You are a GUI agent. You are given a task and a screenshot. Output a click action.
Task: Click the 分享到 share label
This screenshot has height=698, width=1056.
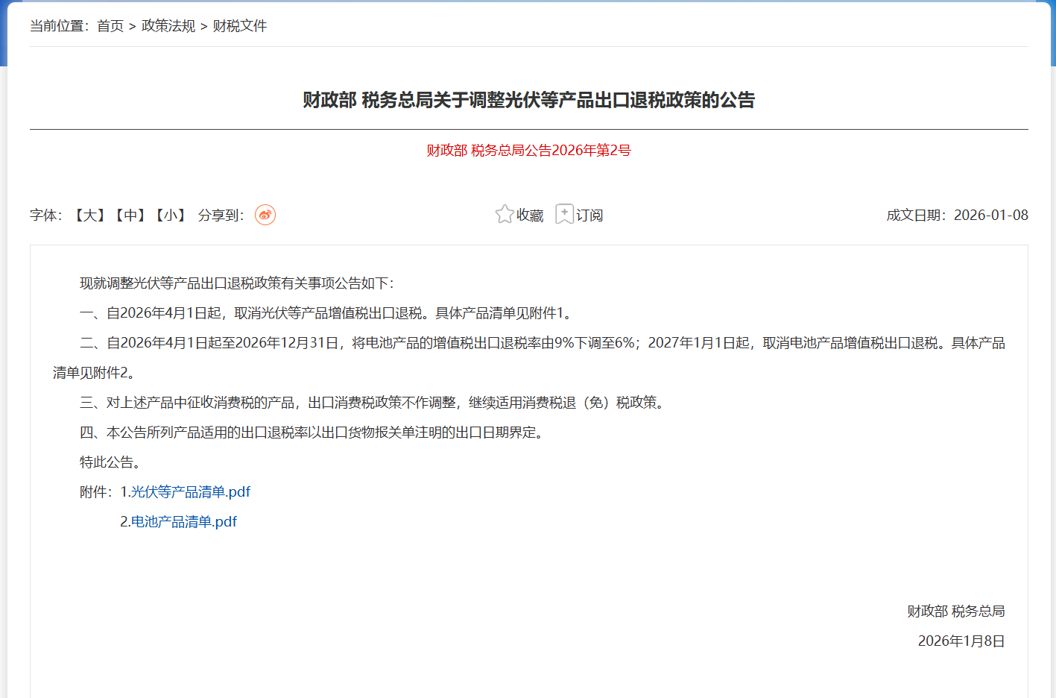219,215
